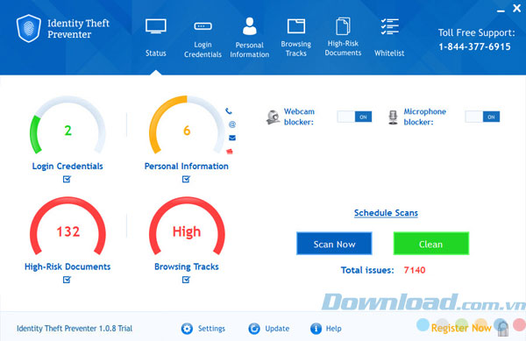Image resolution: width=526 pixels, height=341 pixels.
Task: Open the High-Risk Documents pages icon
Action: (x=343, y=26)
